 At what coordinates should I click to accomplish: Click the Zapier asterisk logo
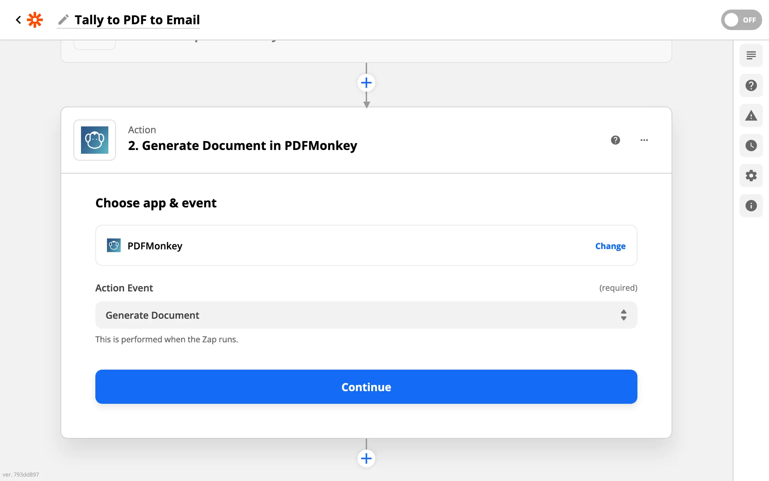click(35, 20)
